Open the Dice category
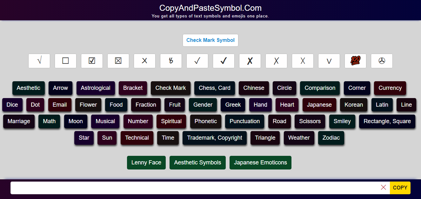 pyautogui.click(x=12, y=105)
